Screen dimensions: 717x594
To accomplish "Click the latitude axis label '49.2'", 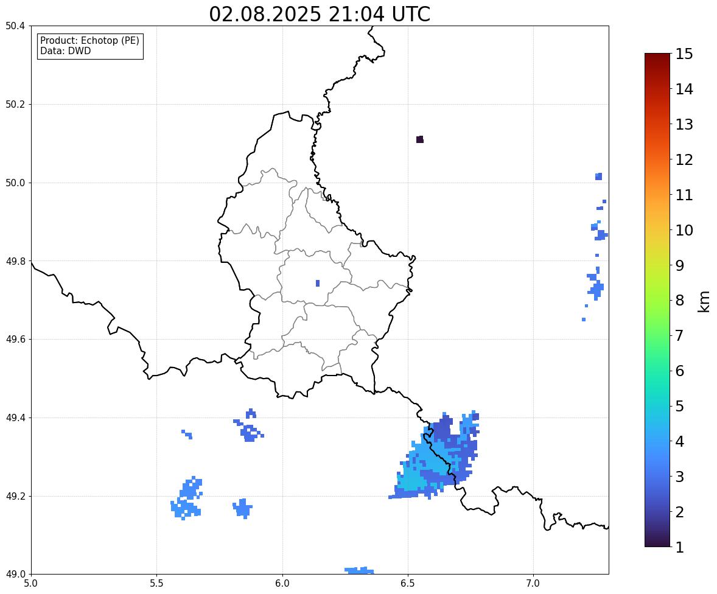I will (15, 496).
